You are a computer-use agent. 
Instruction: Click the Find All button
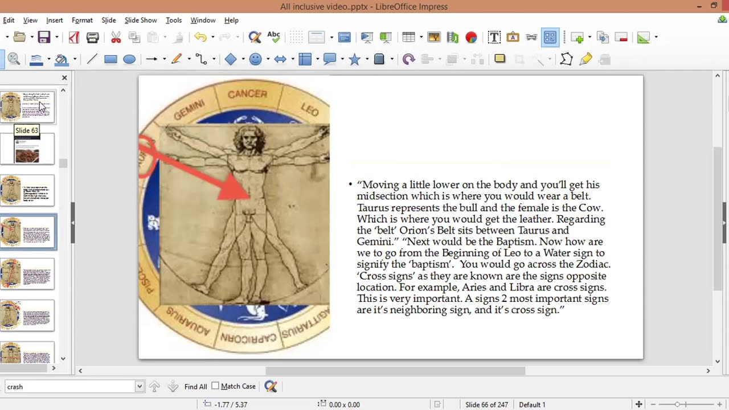(195, 387)
